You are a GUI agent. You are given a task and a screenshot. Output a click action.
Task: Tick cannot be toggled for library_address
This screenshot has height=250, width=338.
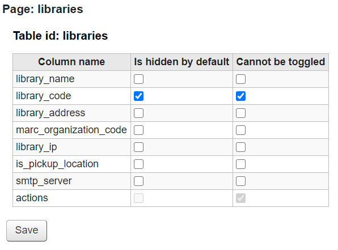pyautogui.click(x=240, y=113)
